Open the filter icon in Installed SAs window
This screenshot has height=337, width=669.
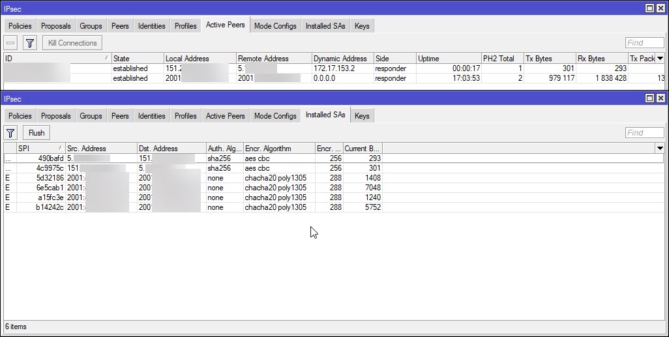tap(10, 133)
